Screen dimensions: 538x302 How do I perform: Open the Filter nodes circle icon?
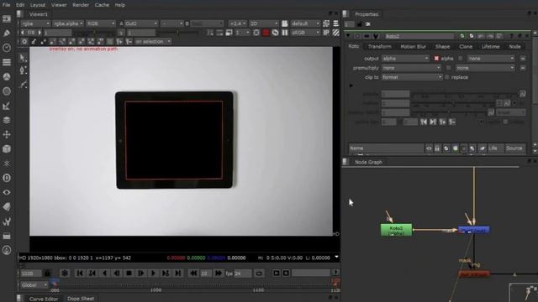(7, 91)
